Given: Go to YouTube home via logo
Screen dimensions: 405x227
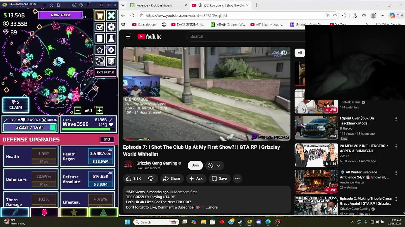Looking at the screenshot, I should (x=149, y=37).
